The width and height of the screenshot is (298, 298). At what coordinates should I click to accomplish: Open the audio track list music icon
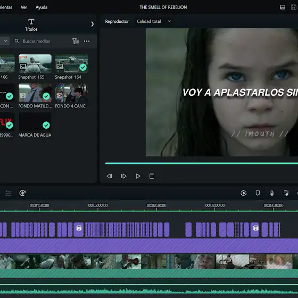[286, 193]
